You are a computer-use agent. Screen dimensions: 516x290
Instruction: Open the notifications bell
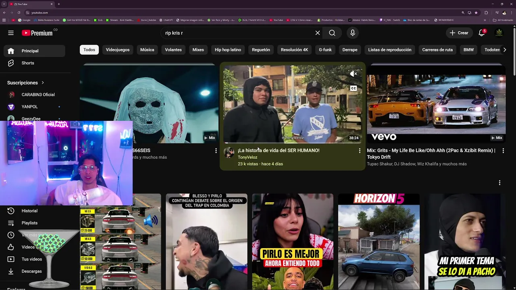click(x=482, y=33)
